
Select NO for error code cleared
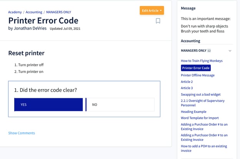pos(120,104)
